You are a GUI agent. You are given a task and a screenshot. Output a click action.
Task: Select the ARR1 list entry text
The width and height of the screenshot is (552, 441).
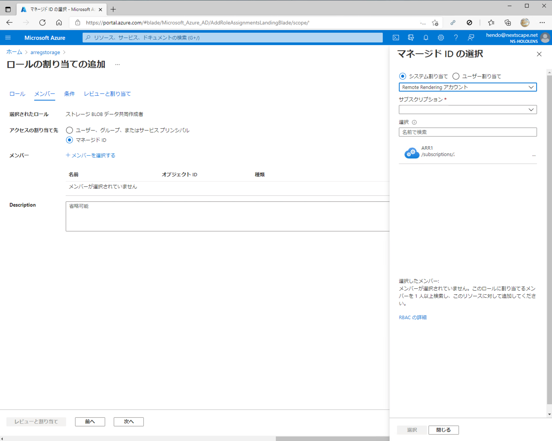tap(427, 148)
